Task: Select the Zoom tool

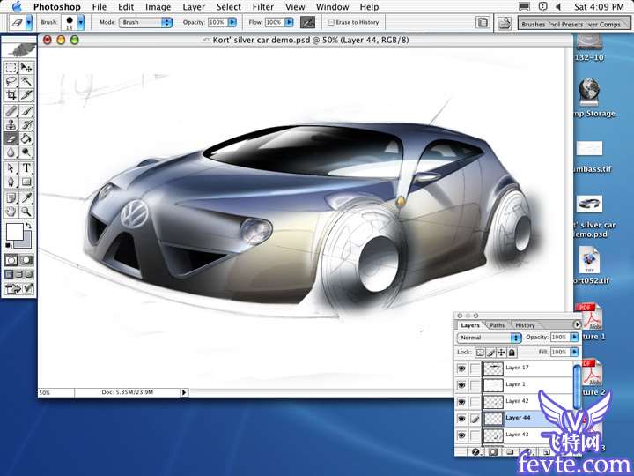Action: coord(26,212)
